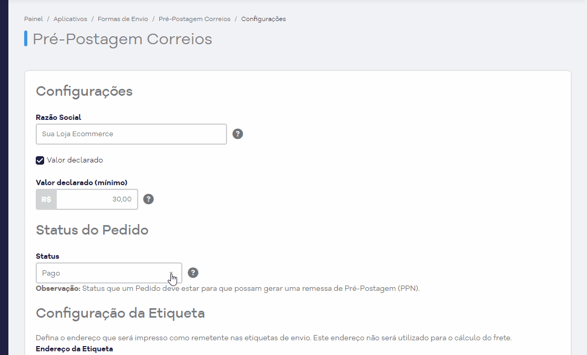
Task: Click the Pré-Postagem Correios page title
Action: tap(122, 39)
